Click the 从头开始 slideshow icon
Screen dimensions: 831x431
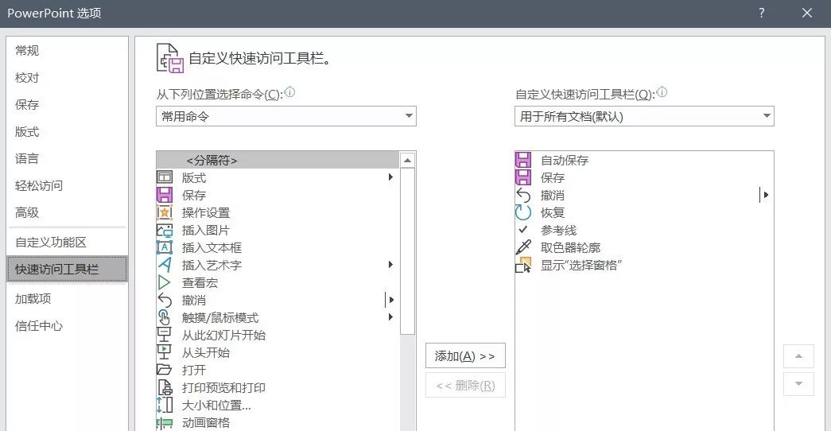[165, 352]
